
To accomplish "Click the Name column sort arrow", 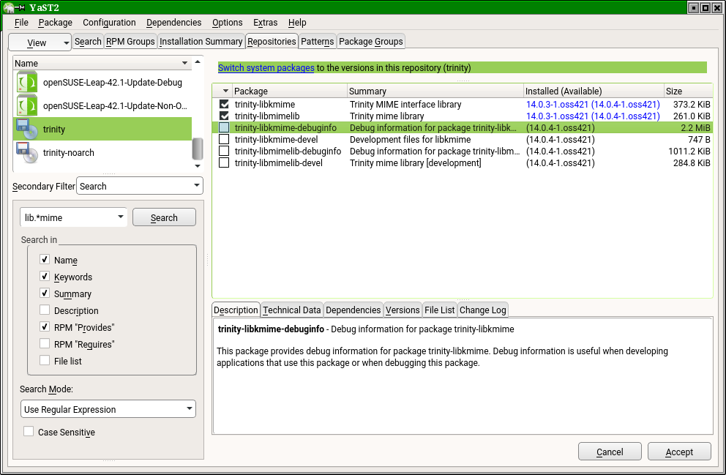I will point(184,63).
